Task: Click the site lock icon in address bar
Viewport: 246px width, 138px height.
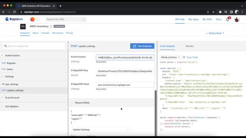Action: coord(21,12)
